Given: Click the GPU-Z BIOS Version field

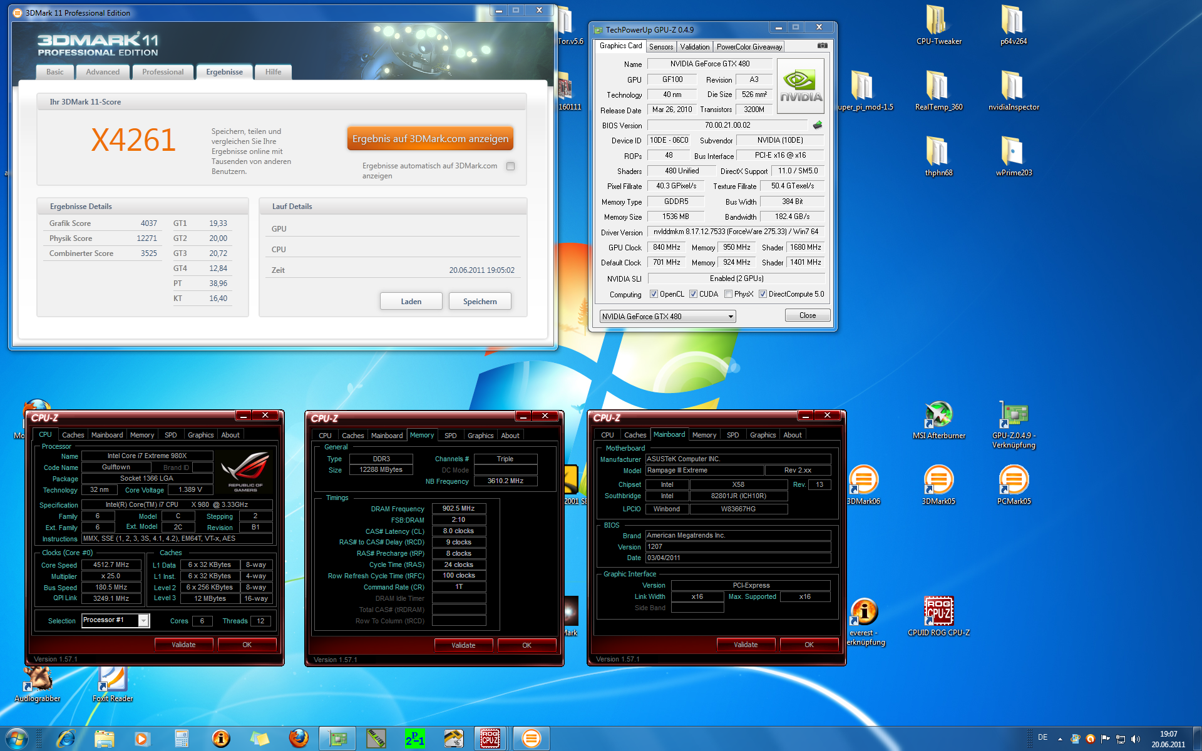Looking at the screenshot, I should click(x=727, y=125).
